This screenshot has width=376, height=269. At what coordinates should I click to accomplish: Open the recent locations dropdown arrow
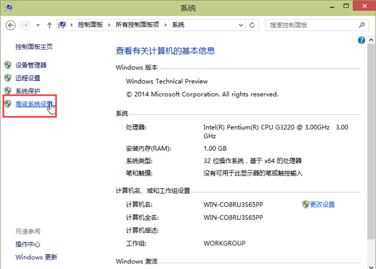pyautogui.click(x=38, y=25)
